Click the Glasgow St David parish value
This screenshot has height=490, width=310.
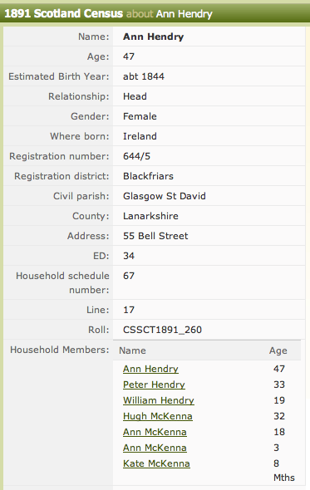tap(165, 196)
